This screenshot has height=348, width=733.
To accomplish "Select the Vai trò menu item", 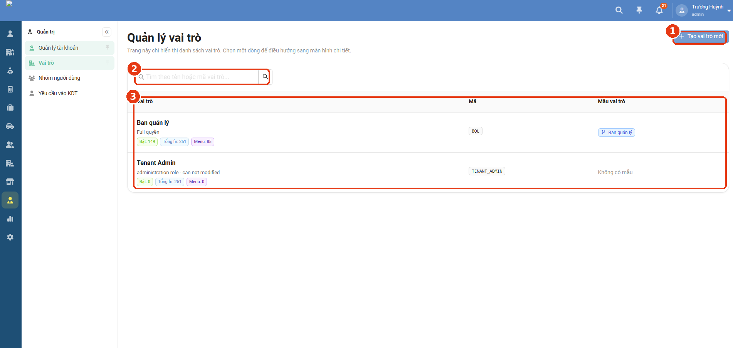I will pyautogui.click(x=69, y=63).
